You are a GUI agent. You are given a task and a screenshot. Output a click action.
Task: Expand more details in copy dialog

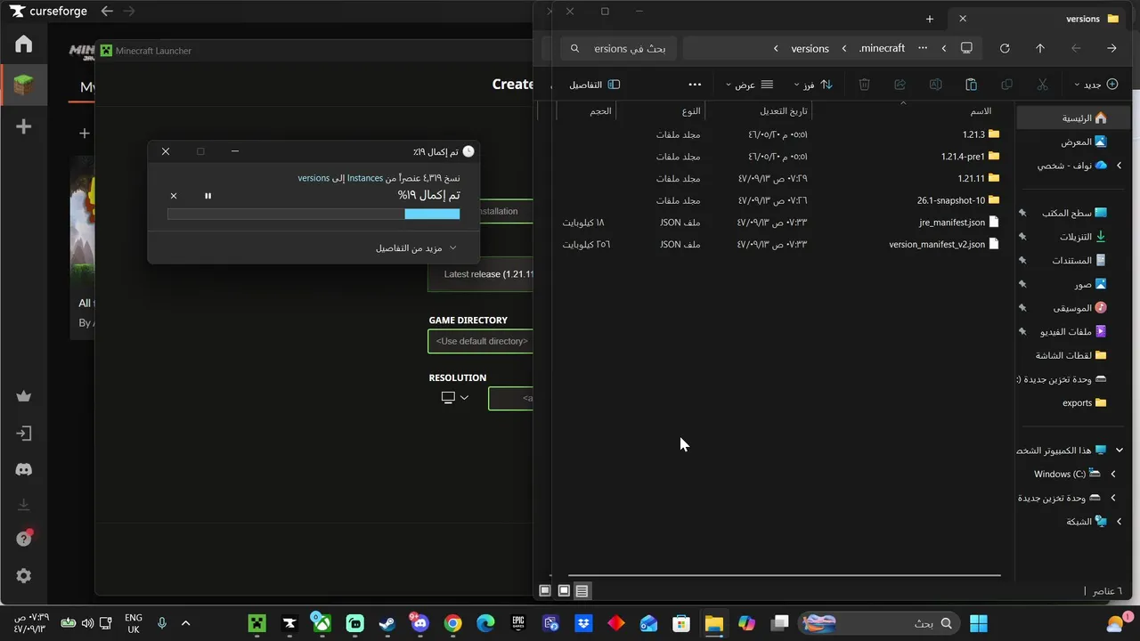[415, 248]
